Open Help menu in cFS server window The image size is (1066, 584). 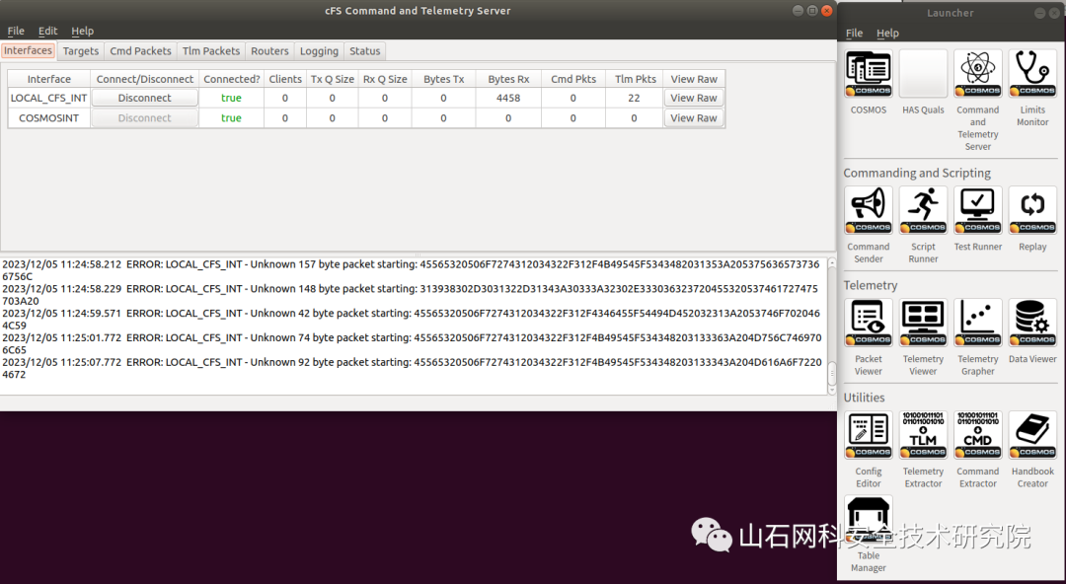(x=82, y=31)
